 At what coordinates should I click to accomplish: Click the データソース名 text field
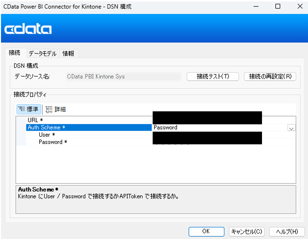click(124, 76)
